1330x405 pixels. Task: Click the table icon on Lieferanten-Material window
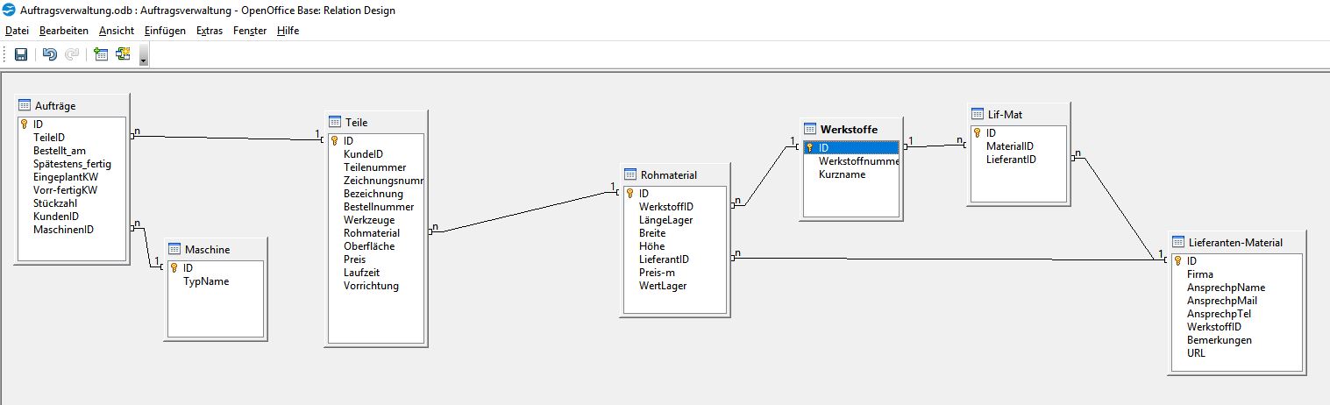1178,243
